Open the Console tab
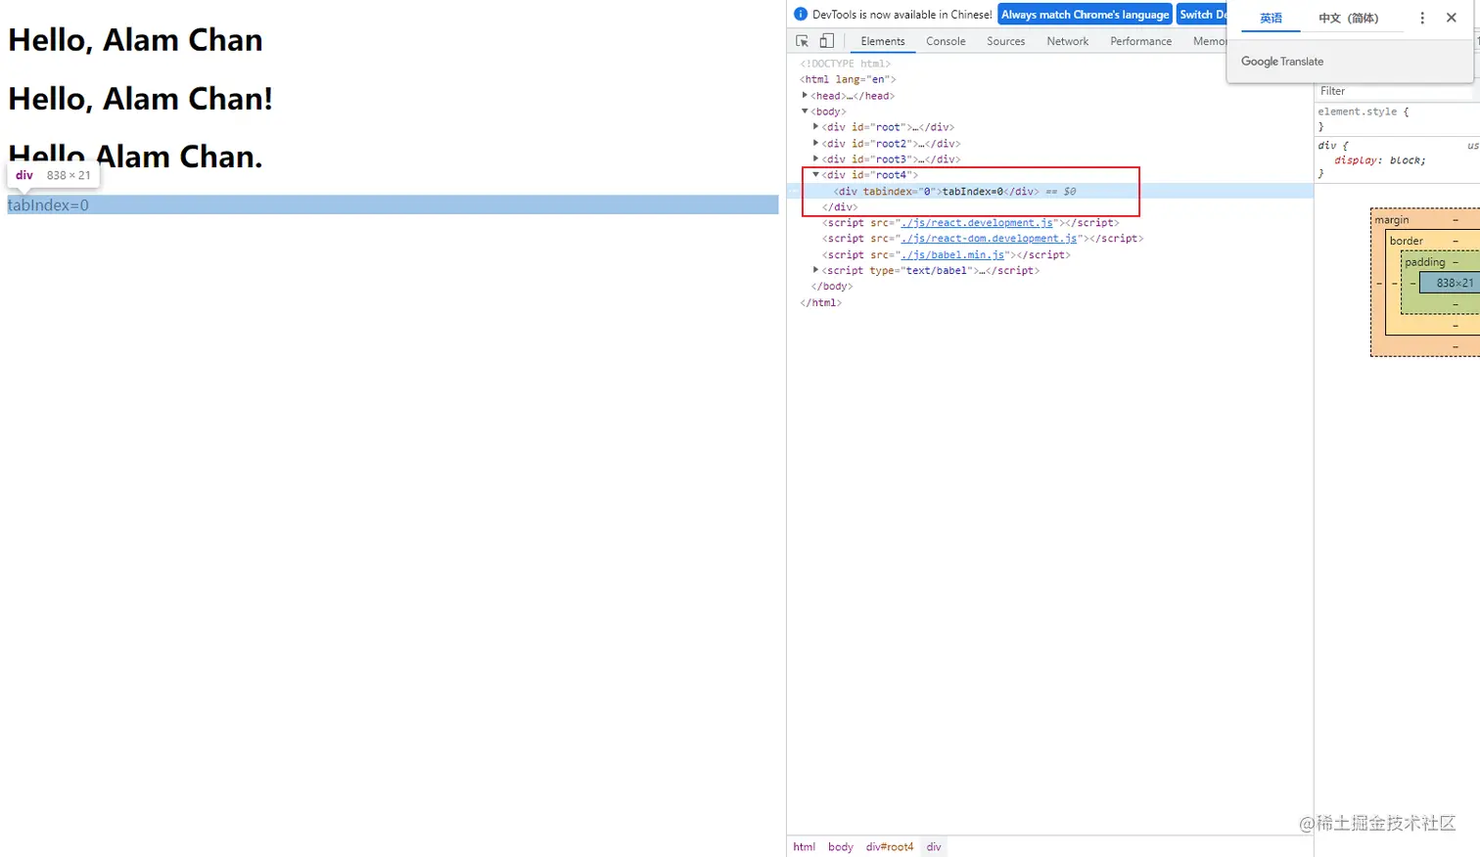Image resolution: width=1480 pixels, height=857 pixels. click(946, 41)
